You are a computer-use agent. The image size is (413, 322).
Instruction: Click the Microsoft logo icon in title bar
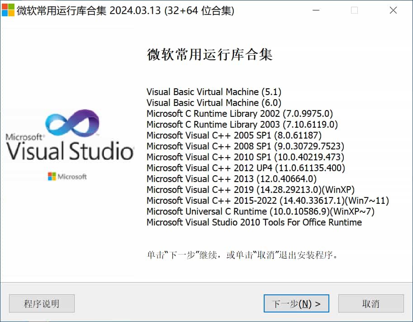pyautogui.click(x=8, y=10)
